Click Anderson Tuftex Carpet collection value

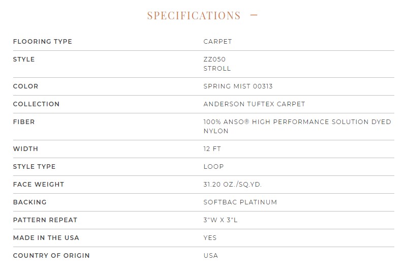[255, 104]
